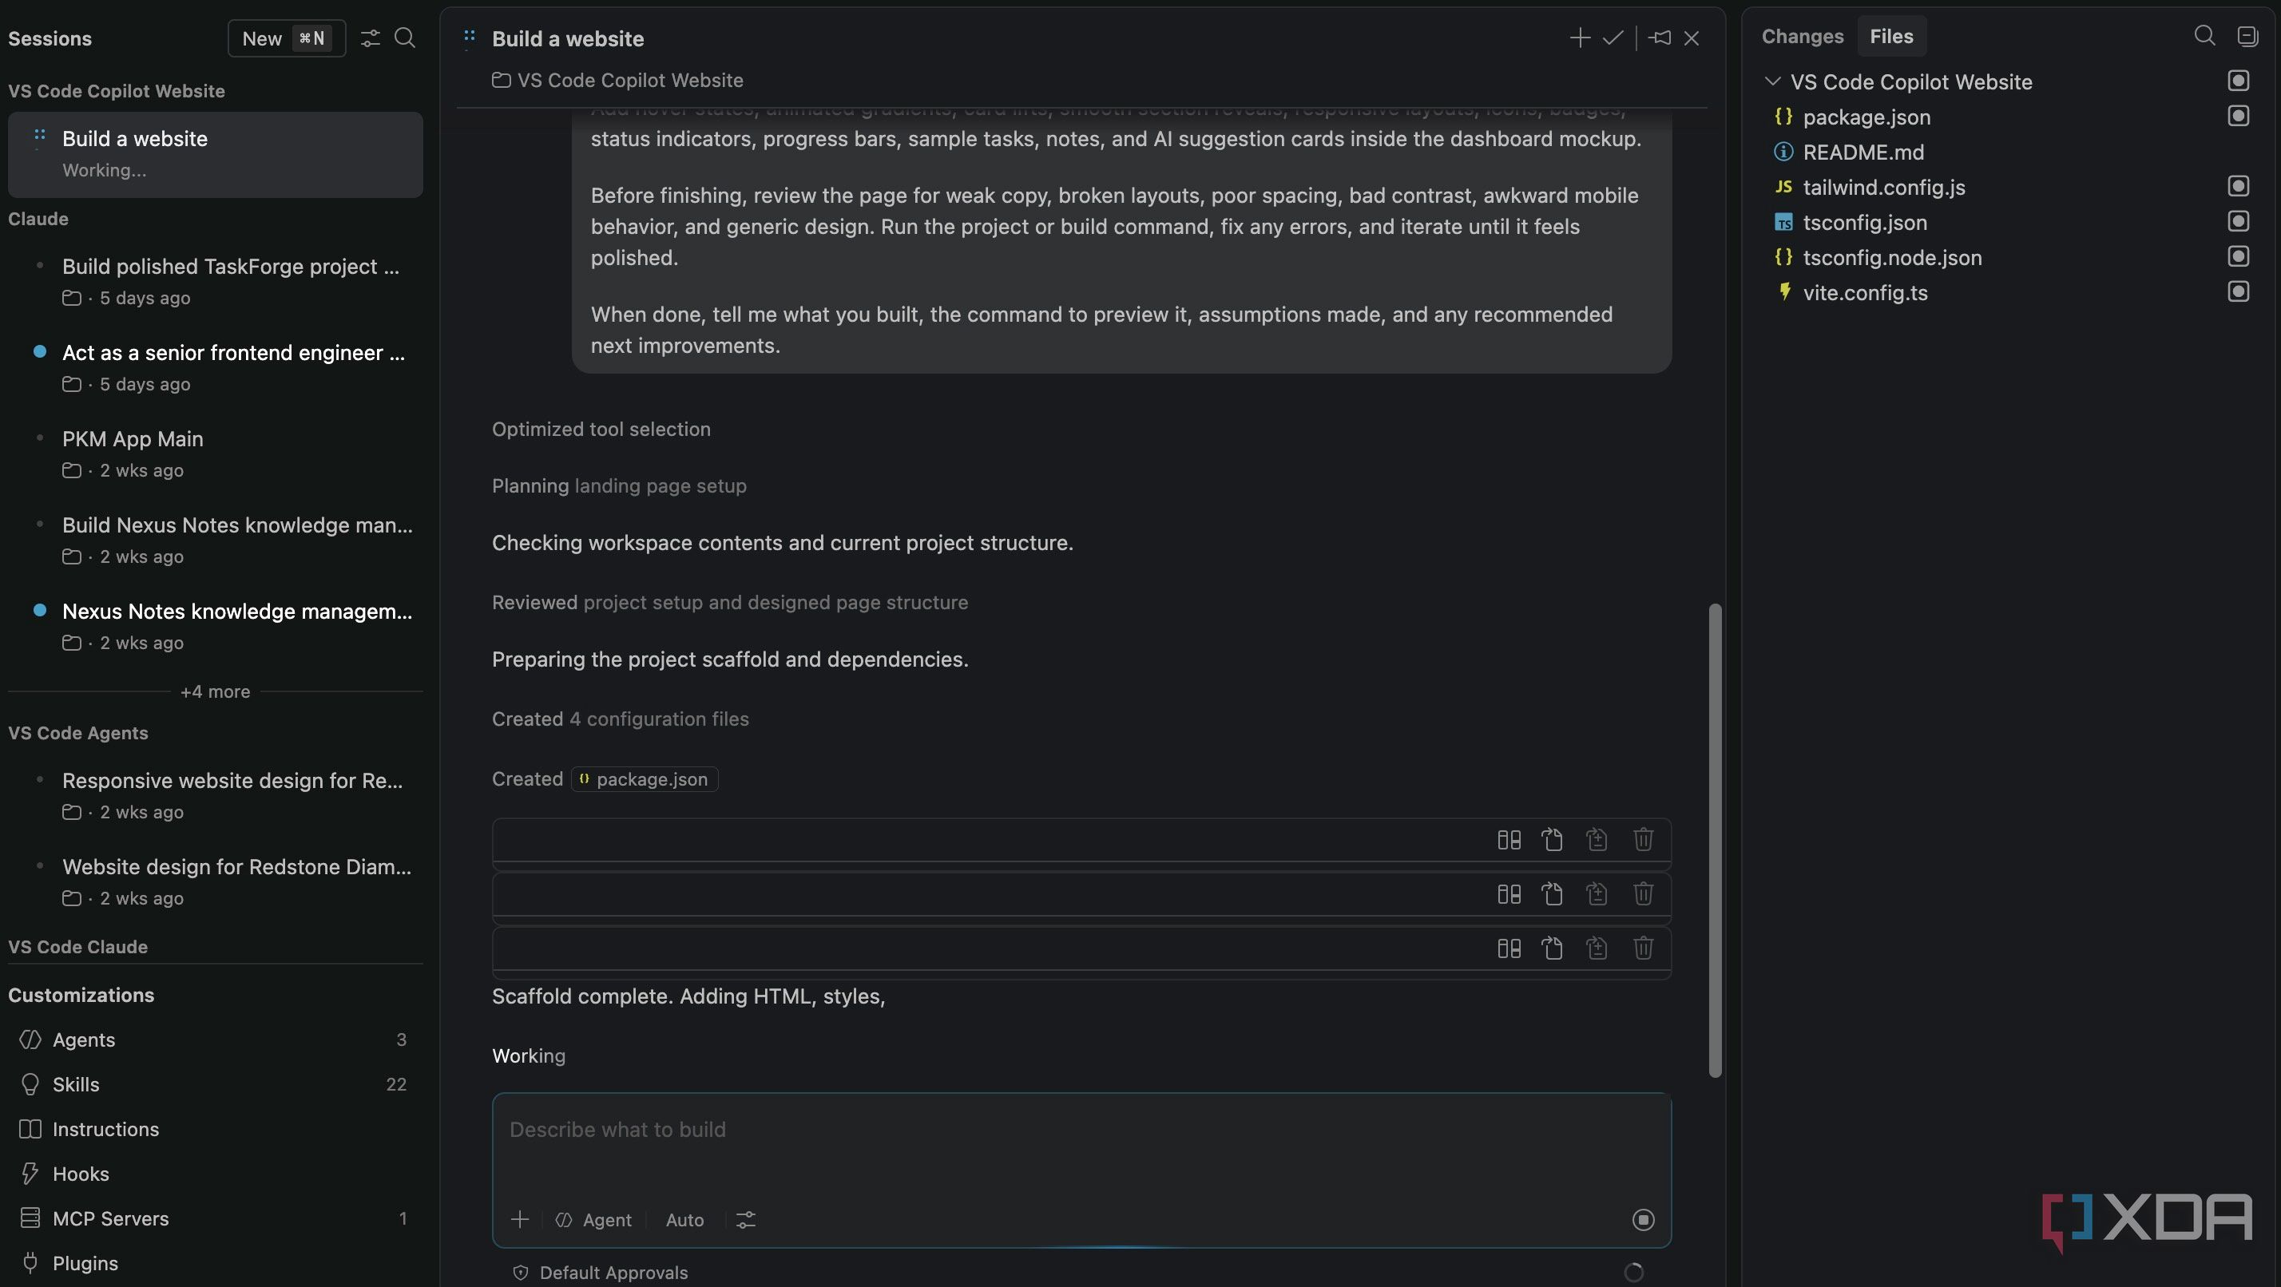Toggle the indicator beside vite.config.ts
This screenshot has width=2281, height=1287.
pyautogui.click(x=2238, y=291)
